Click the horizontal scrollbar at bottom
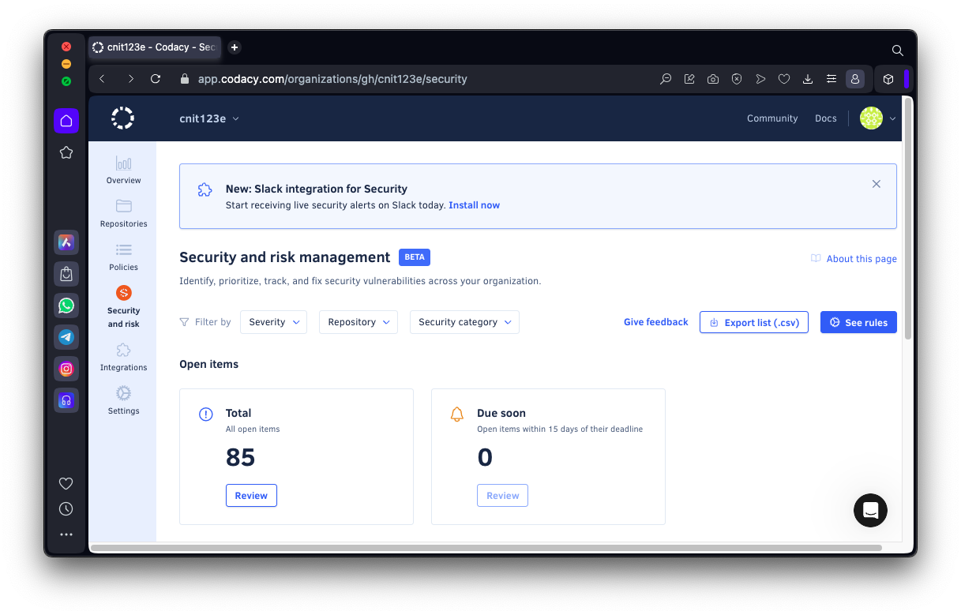 [486, 547]
